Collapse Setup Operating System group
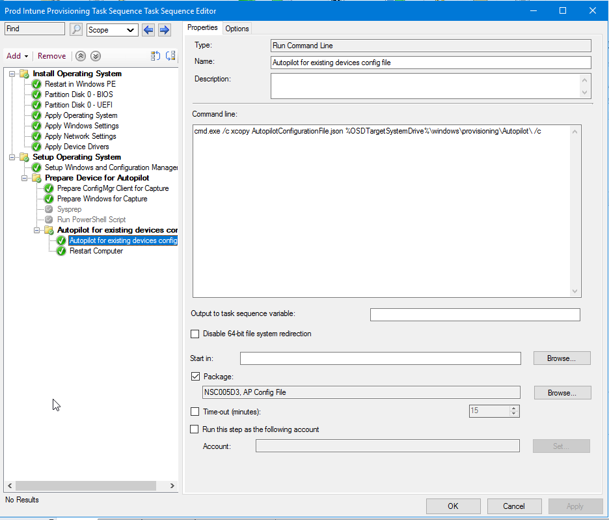Viewport: 609px width, 520px height. 12,157
